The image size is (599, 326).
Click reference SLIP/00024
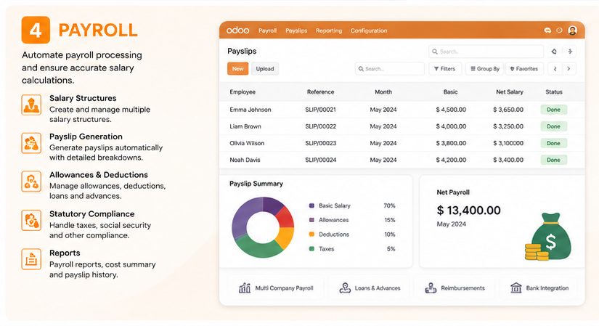click(320, 160)
